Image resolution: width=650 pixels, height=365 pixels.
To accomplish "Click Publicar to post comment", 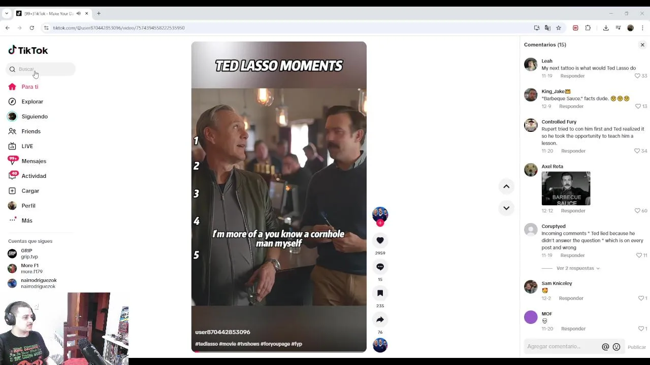I will [637, 347].
